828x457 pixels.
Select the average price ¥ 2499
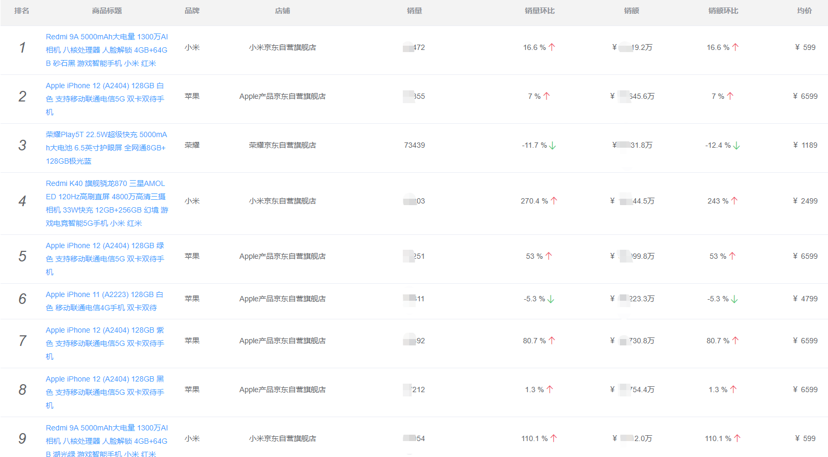tap(805, 201)
